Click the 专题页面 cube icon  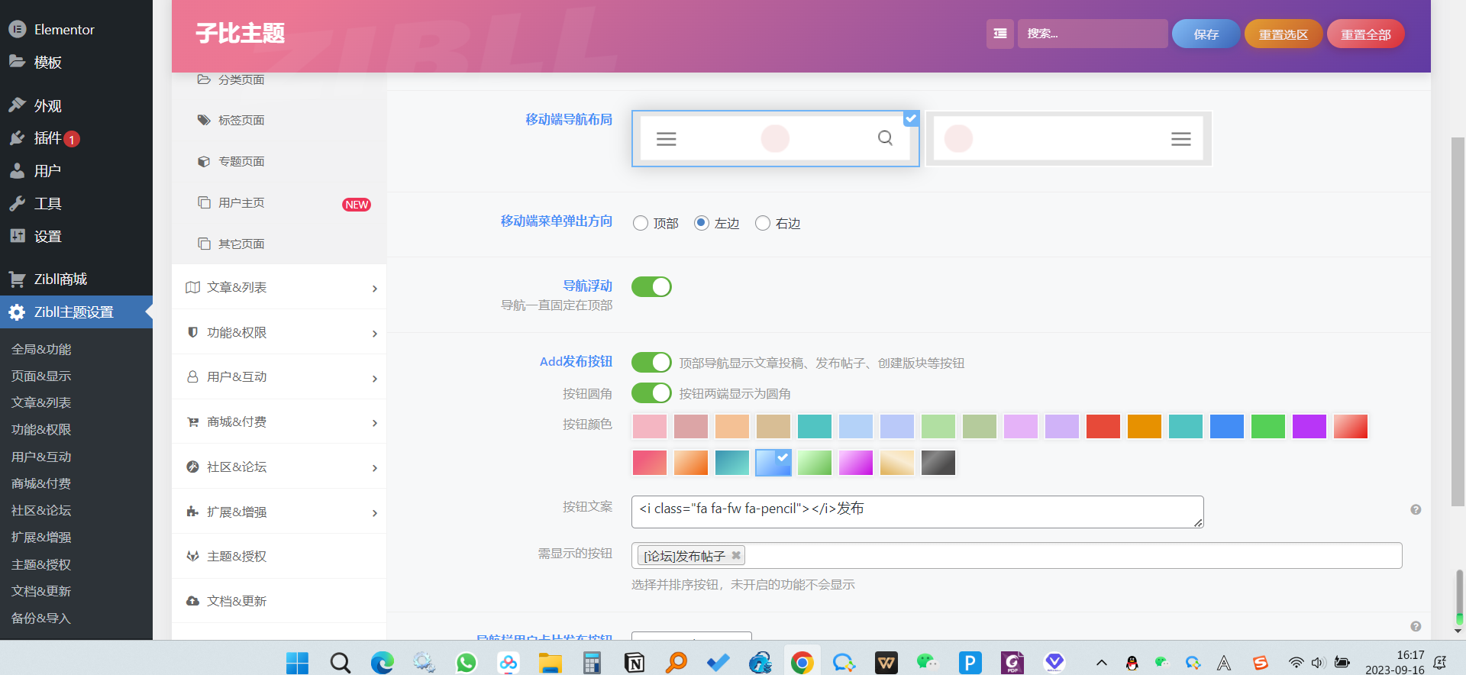tap(204, 161)
